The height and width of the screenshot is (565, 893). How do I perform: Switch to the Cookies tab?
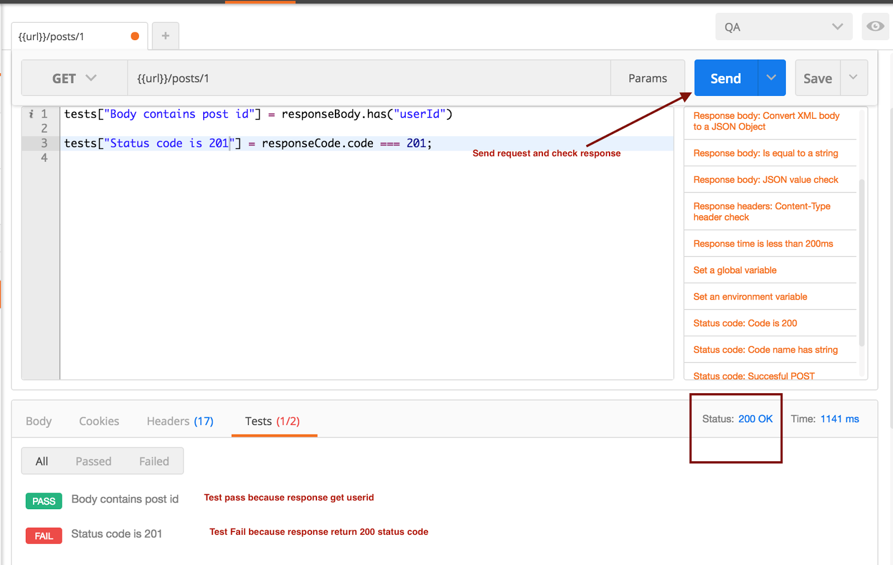tap(99, 421)
